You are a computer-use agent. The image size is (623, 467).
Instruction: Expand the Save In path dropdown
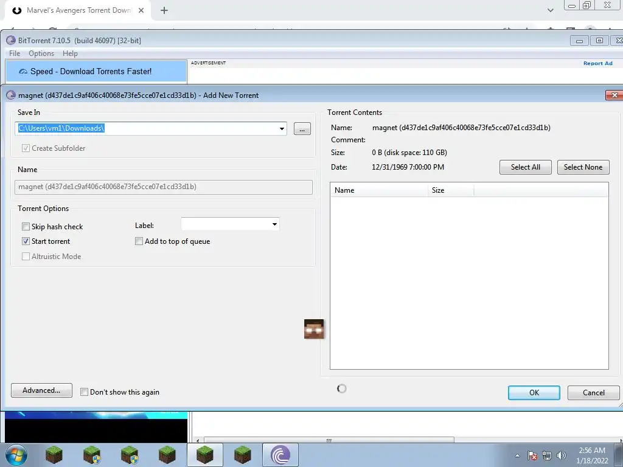[x=282, y=129]
